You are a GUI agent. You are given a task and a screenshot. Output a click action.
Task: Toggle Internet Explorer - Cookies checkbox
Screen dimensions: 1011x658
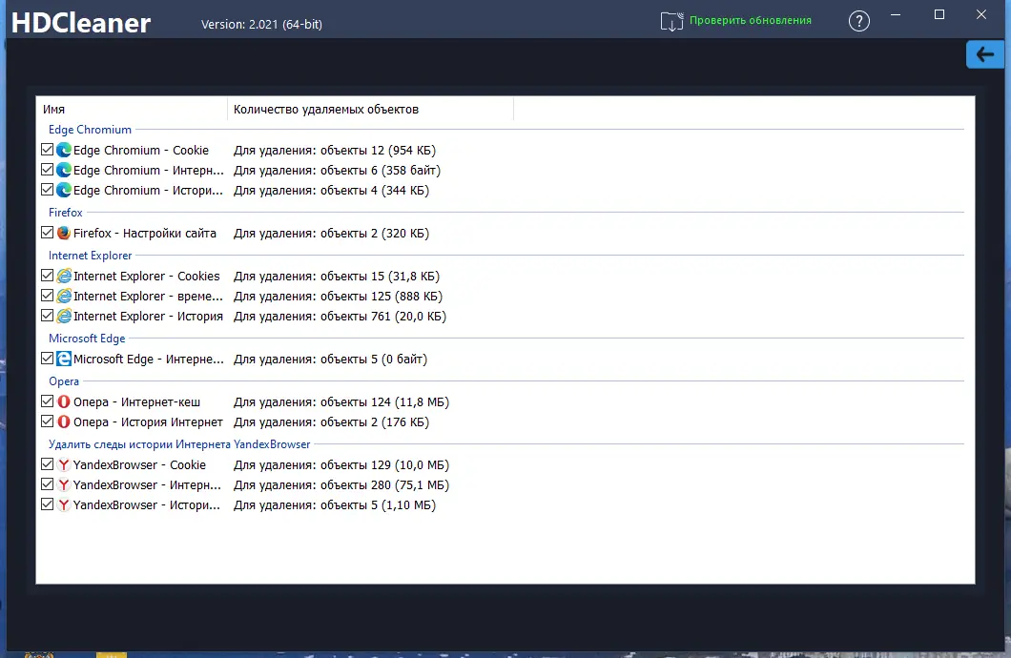click(47, 276)
